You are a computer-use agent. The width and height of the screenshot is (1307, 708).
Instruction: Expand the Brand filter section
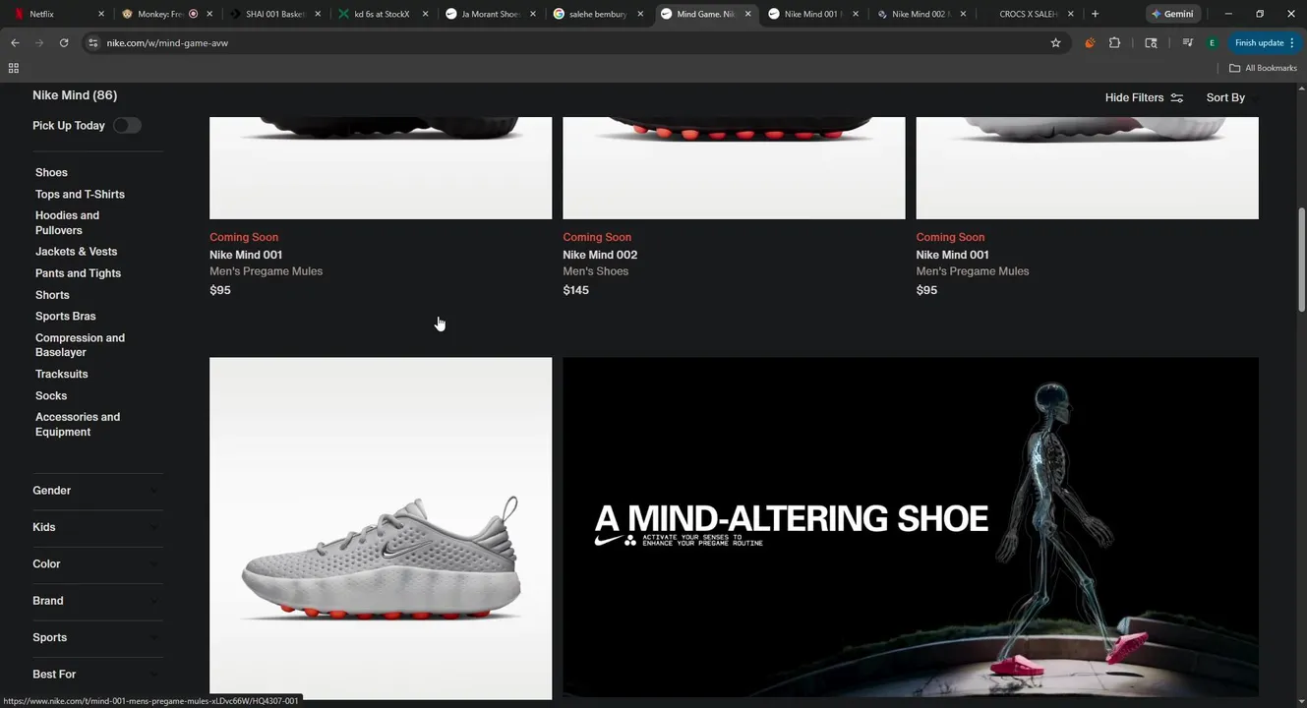[96, 601]
